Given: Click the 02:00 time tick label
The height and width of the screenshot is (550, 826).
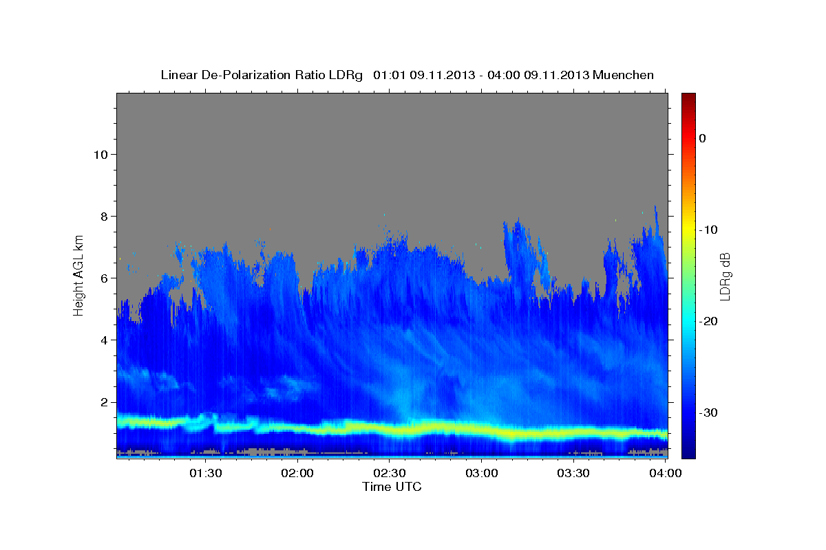Looking at the screenshot, I should pyautogui.click(x=297, y=474).
